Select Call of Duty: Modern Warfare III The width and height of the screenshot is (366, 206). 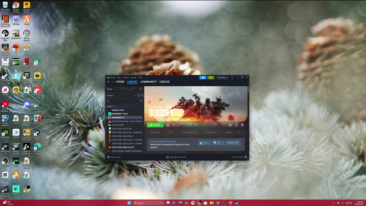(124, 151)
